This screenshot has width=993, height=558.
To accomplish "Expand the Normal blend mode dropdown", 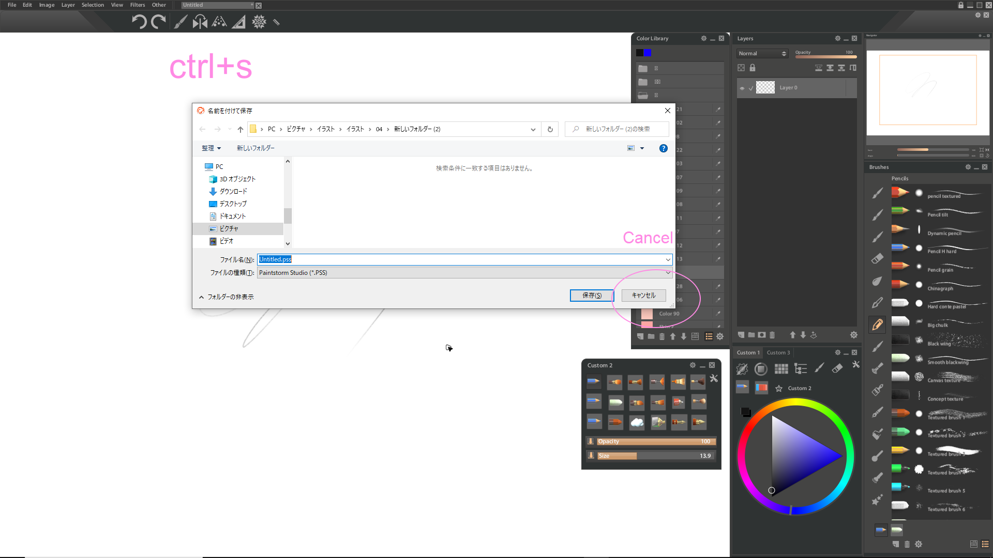I will point(762,53).
